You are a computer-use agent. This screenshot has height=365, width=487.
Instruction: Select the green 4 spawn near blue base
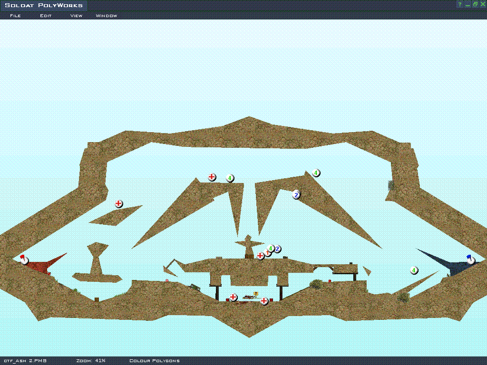[414, 270]
